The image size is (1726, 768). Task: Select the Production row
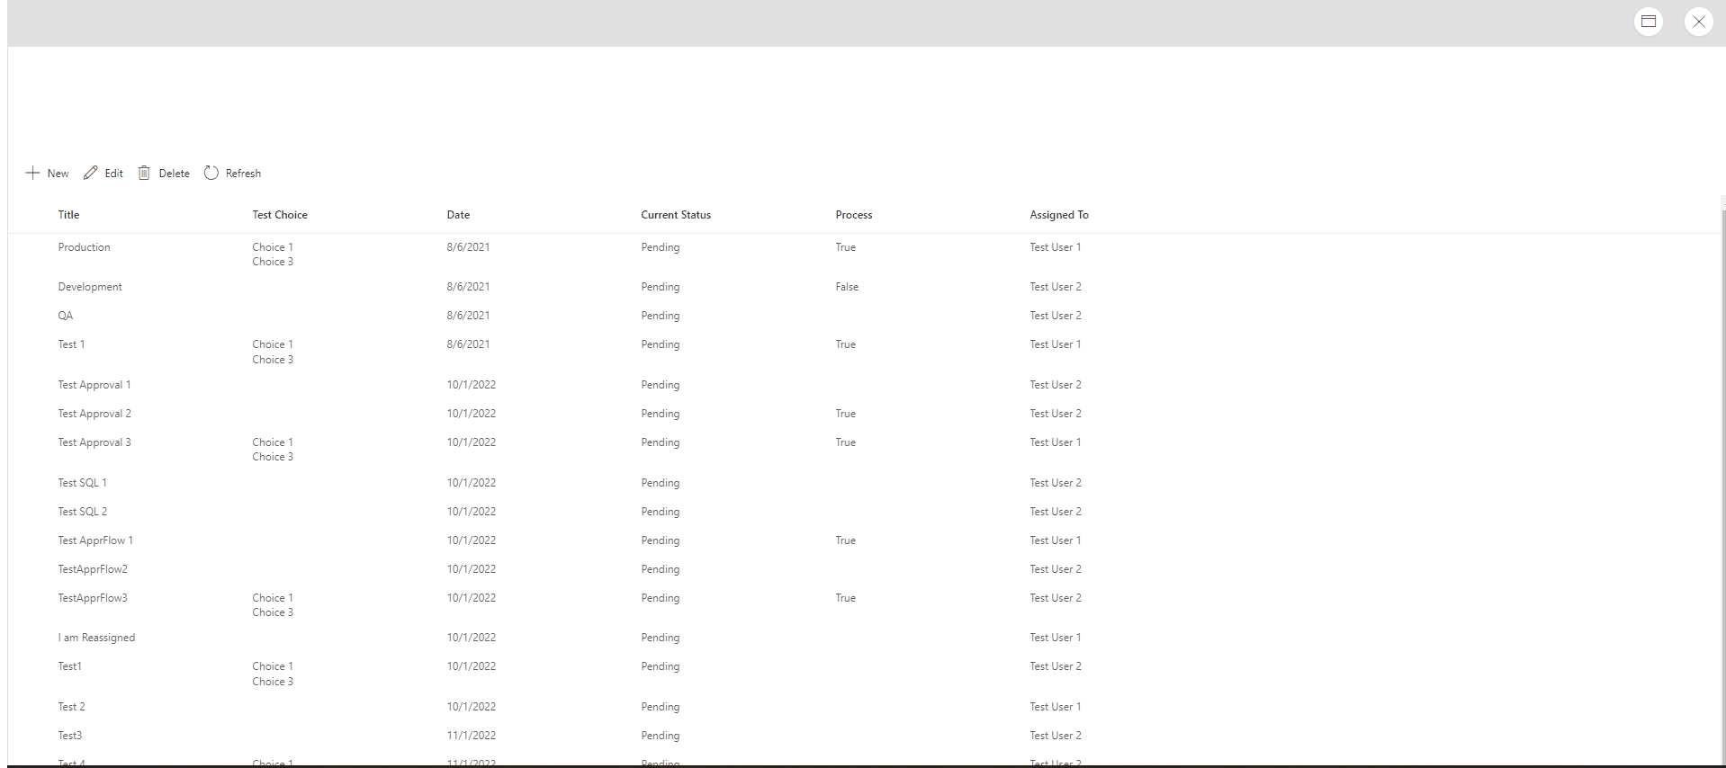coord(84,247)
